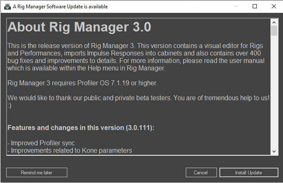Click the Install Update button
Screen dimensions: 283x183
click(249, 173)
